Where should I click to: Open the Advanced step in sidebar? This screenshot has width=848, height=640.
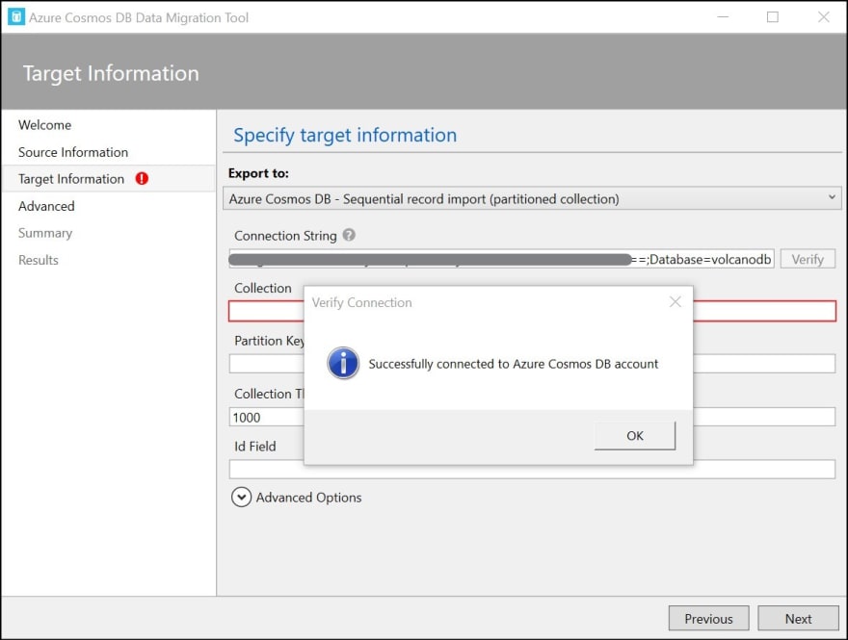pyautogui.click(x=46, y=206)
